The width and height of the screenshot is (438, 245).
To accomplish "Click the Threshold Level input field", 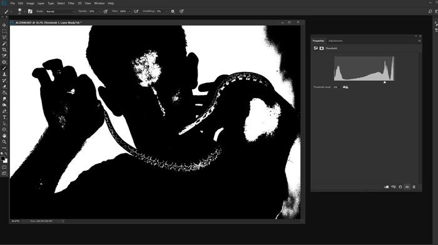I will pos(337,87).
